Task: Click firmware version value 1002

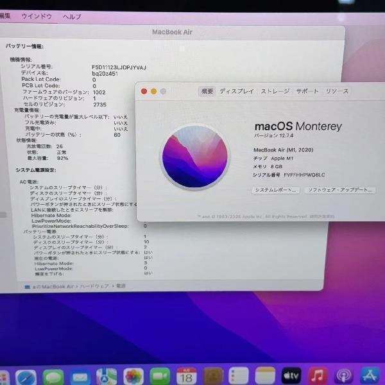Action: click(x=99, y=92)
